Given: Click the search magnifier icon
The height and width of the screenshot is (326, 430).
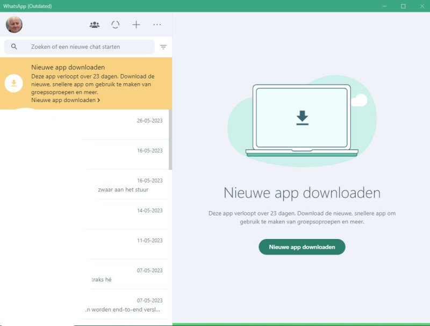Looking at the screenshot, I should coord(14,47).
